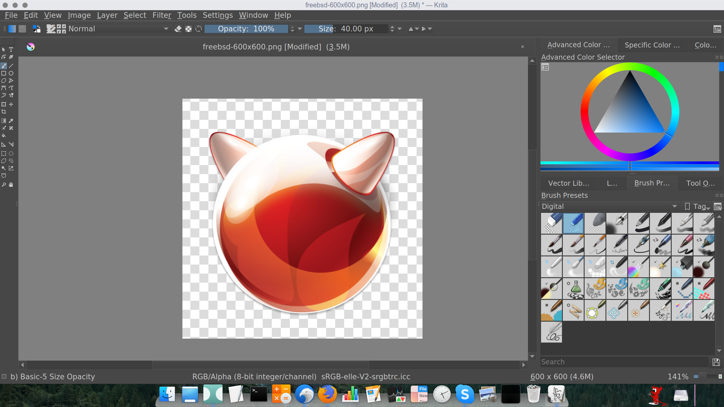Open Terminal from the dock

(x=258, y=394)
